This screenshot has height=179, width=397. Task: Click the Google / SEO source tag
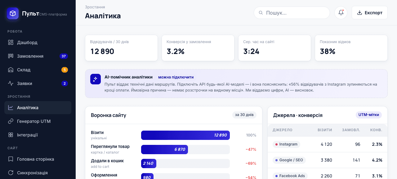click(x=289, y=160)
